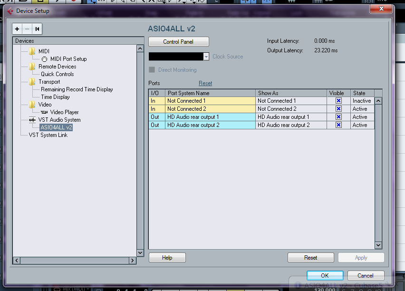Click the right arrow of the Devices horizontal scrollbar

pos(133,261)
